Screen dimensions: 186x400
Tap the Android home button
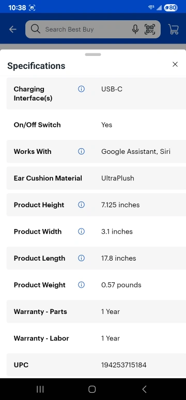point(92,389)
